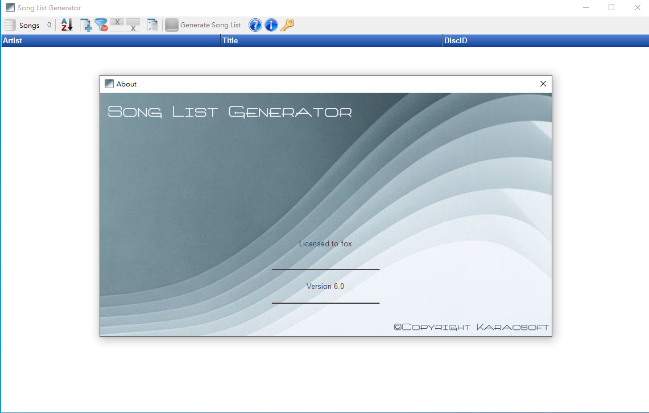Click the filter funnel with red minus

click(101, 25)
